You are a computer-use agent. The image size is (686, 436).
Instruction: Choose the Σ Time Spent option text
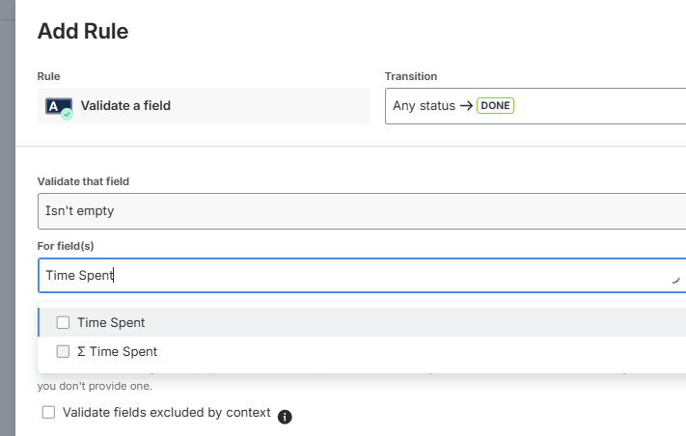coord(117,351)
